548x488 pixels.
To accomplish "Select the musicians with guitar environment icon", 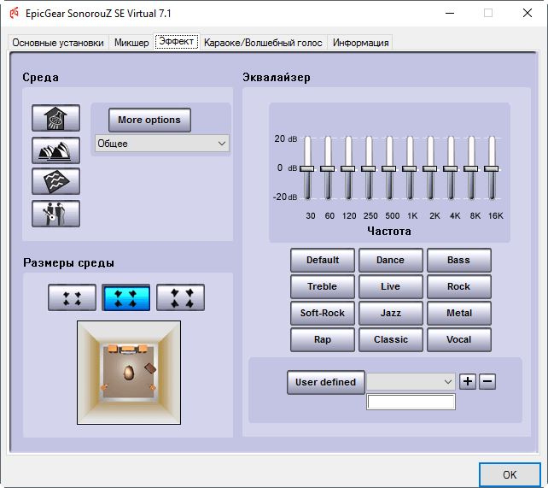I will [56, 214].
